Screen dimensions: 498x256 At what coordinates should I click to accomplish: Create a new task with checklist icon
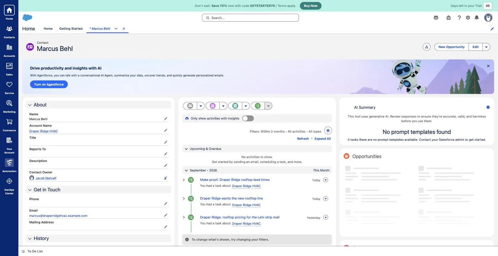258,106
